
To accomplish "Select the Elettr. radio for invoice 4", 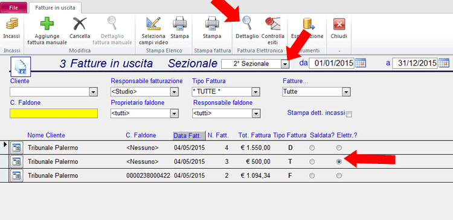I will pos(339,148).
